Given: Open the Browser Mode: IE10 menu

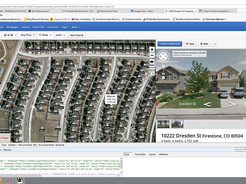Looking at the screenshot, I should 28,145.
